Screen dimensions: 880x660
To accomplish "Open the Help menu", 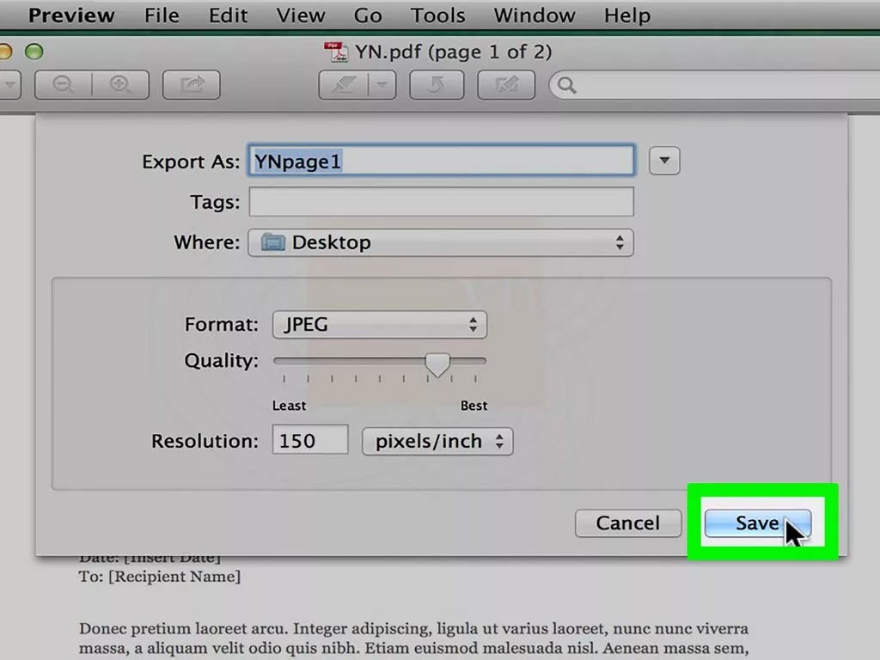I will pos(626,15).
